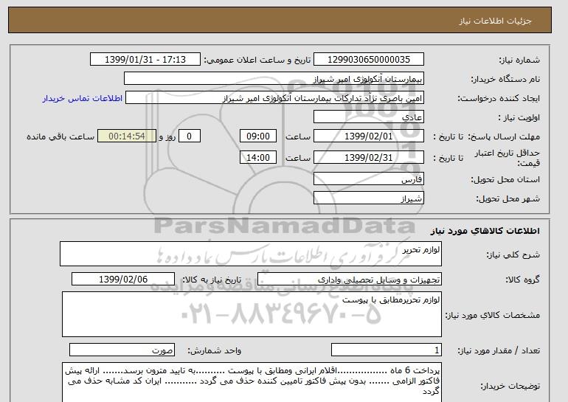Open the اطلاعات تماس خریدار link
The width and height of the screenshot is (568, 402).
(82, 98)
